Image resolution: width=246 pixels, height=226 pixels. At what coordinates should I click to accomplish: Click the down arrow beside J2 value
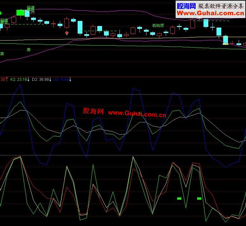[70, 79]
